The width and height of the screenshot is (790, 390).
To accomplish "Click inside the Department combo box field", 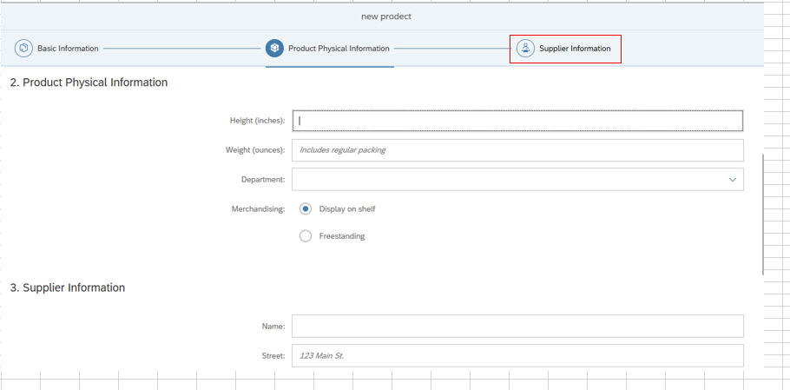I will tap(517, 180).
